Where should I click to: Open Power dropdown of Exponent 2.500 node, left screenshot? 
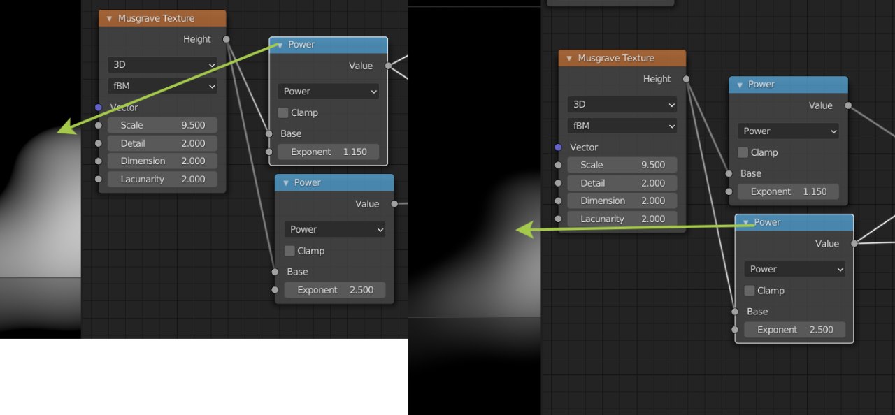pyautogui.click(x=335, y=229)
